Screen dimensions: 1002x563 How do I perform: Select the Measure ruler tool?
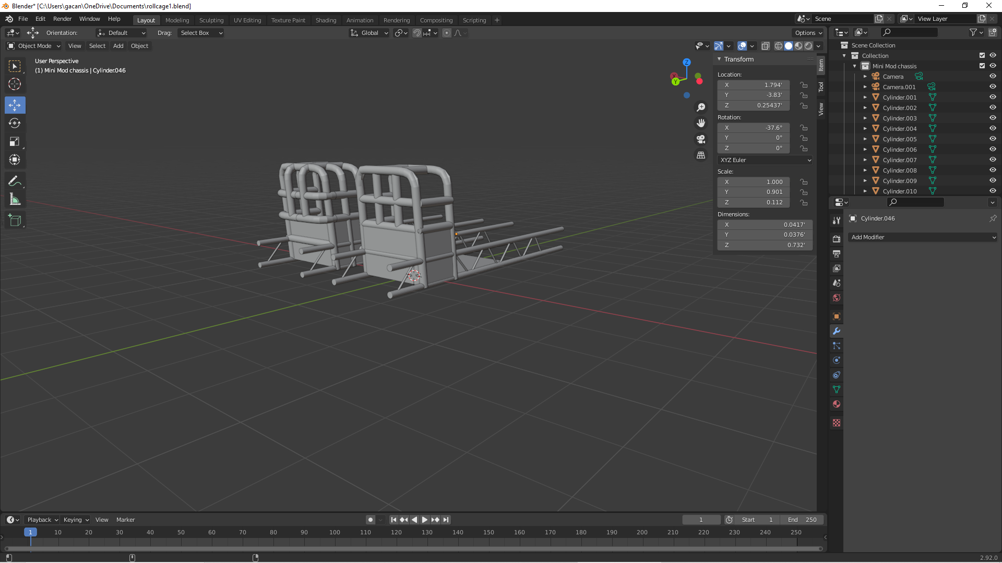[15, 199]
